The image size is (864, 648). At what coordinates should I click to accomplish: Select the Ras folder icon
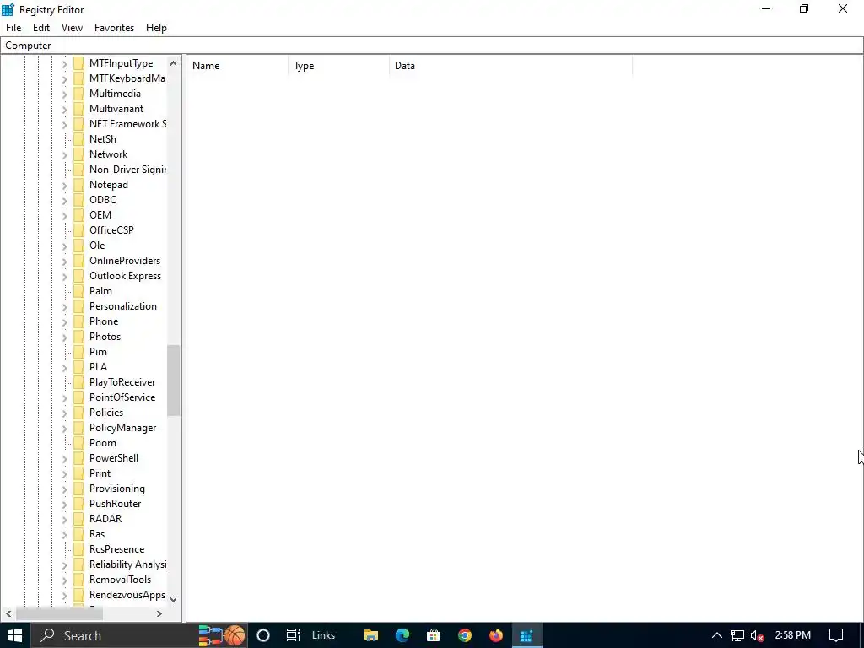(79, 534)
